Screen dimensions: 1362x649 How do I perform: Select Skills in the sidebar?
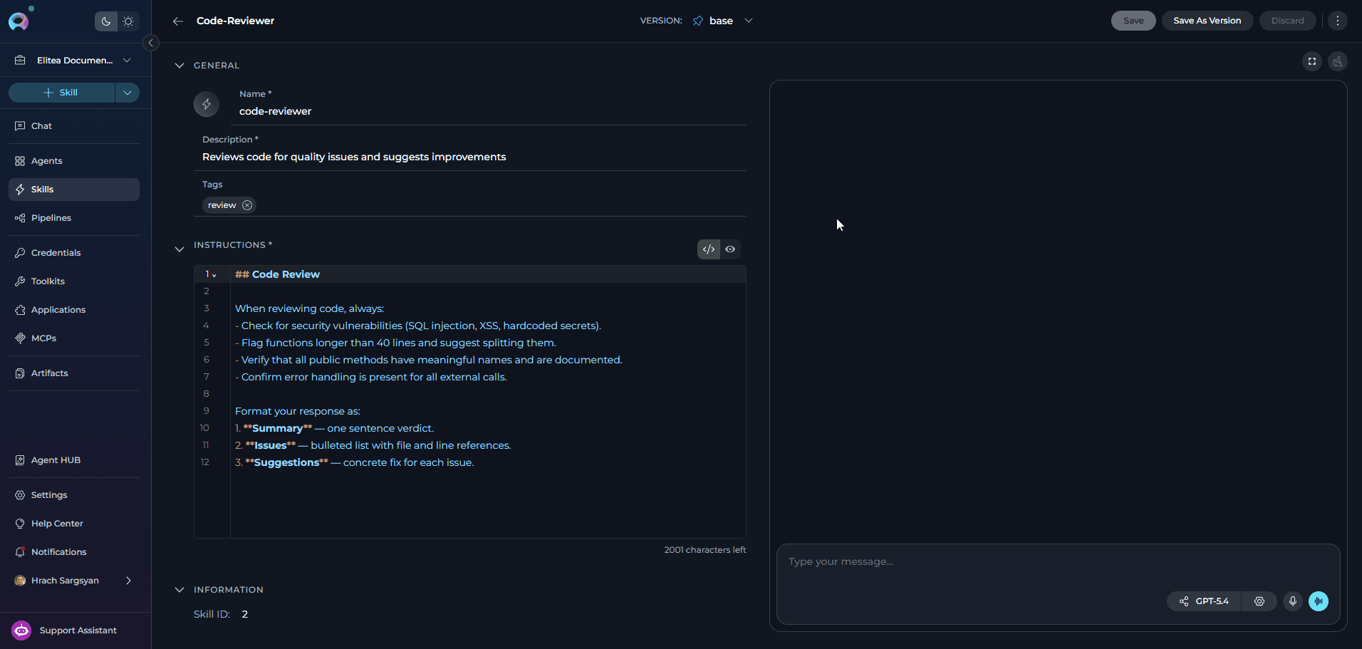pos(74,189)
